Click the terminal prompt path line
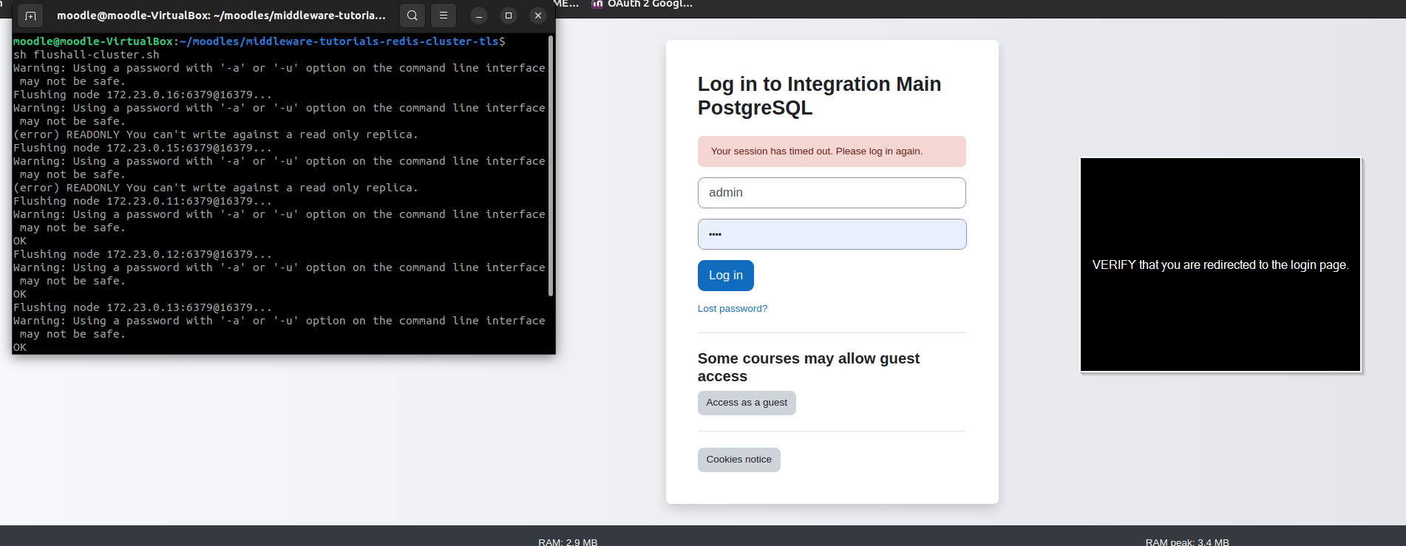 [259, 41]
